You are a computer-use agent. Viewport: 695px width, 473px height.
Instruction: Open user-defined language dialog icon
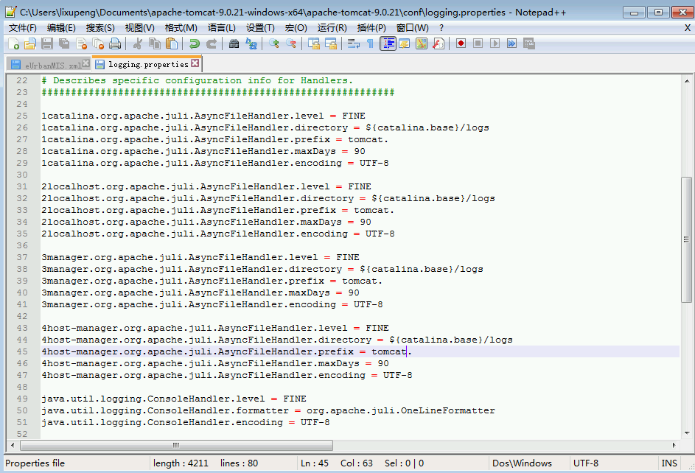pyautogui.click(x=404, y=43)
